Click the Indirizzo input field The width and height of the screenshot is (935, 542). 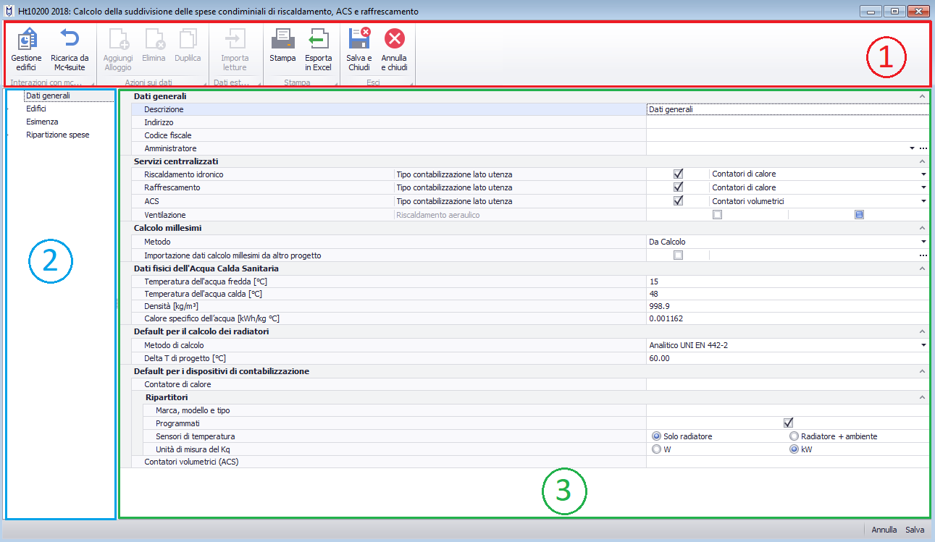tap(787, 123)
